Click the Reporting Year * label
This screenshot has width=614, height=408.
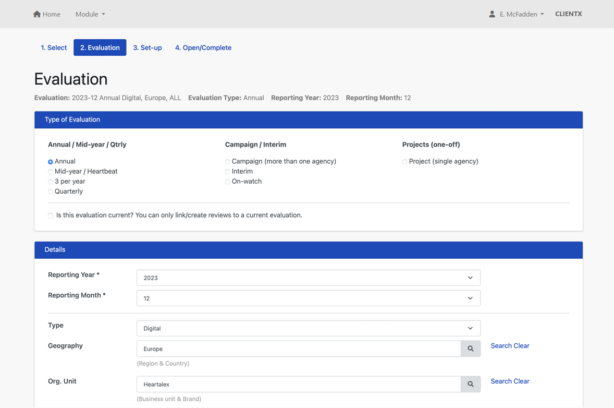coord(73,275)
